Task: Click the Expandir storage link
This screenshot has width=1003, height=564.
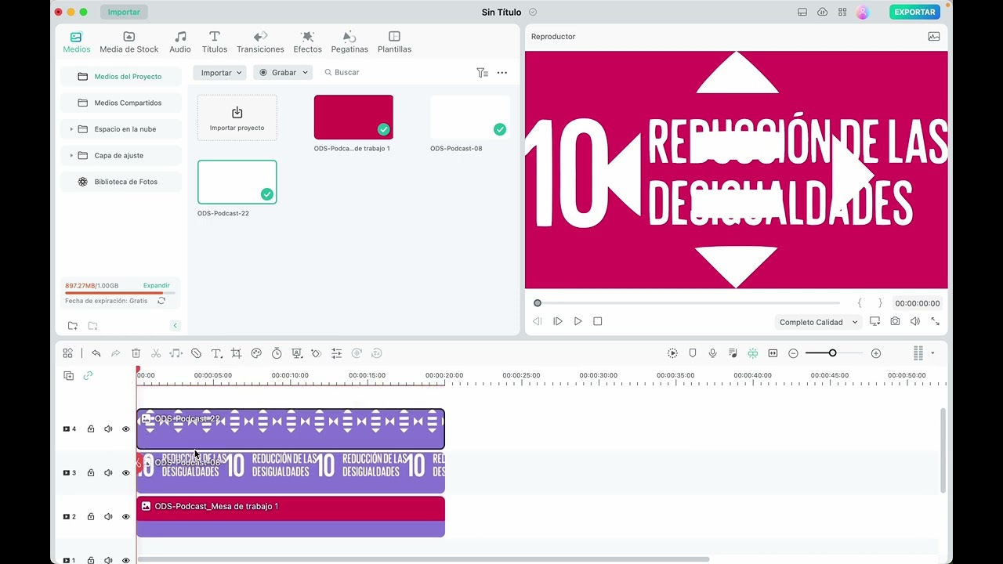Action: [157, 286]
